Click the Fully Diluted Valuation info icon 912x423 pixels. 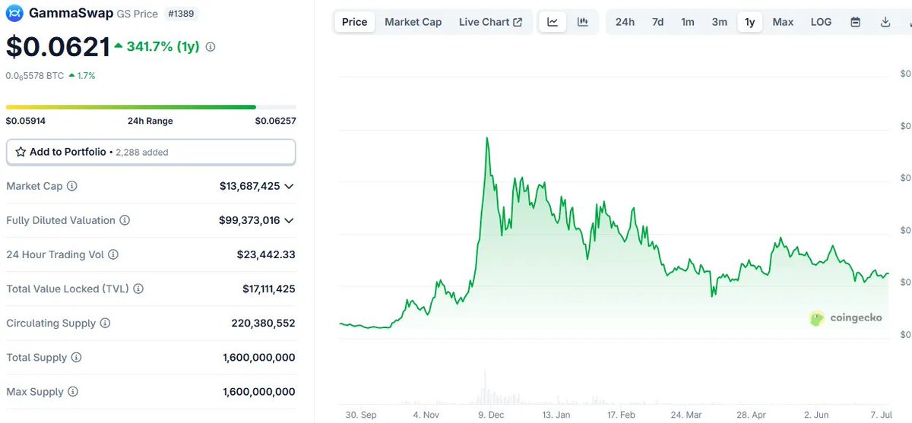click(x=125, y=220)
